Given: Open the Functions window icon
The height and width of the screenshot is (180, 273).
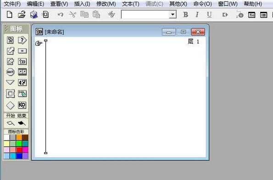Looking at the screenshot, I should [x=251, y=15].
